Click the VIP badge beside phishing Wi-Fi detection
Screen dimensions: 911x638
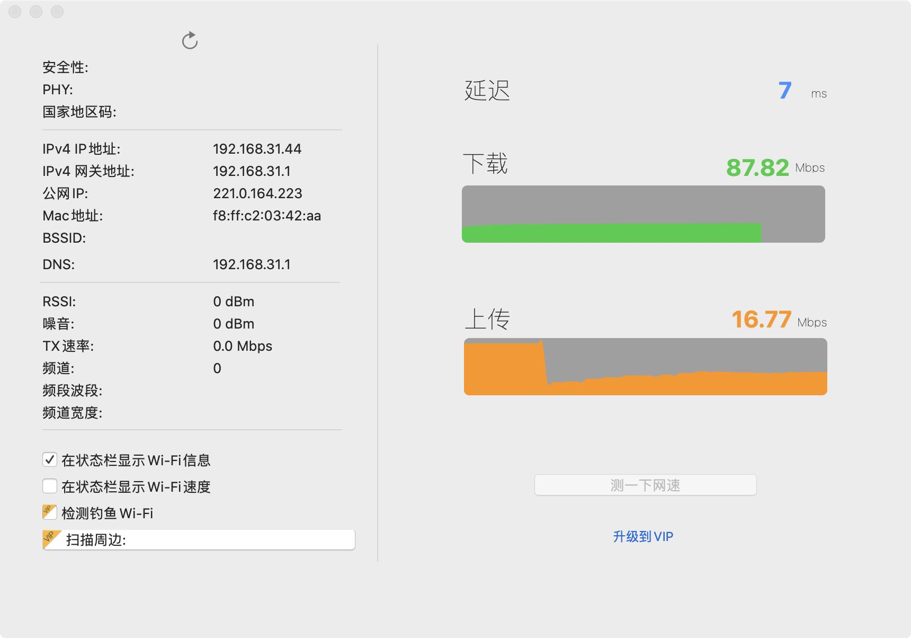[x=50, y=512]
